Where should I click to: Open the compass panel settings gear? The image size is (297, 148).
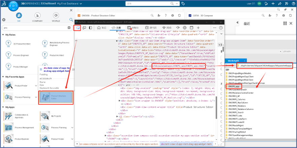(x=4, y=20)
